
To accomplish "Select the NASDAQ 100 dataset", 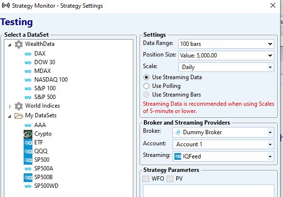I will point(51,80).
